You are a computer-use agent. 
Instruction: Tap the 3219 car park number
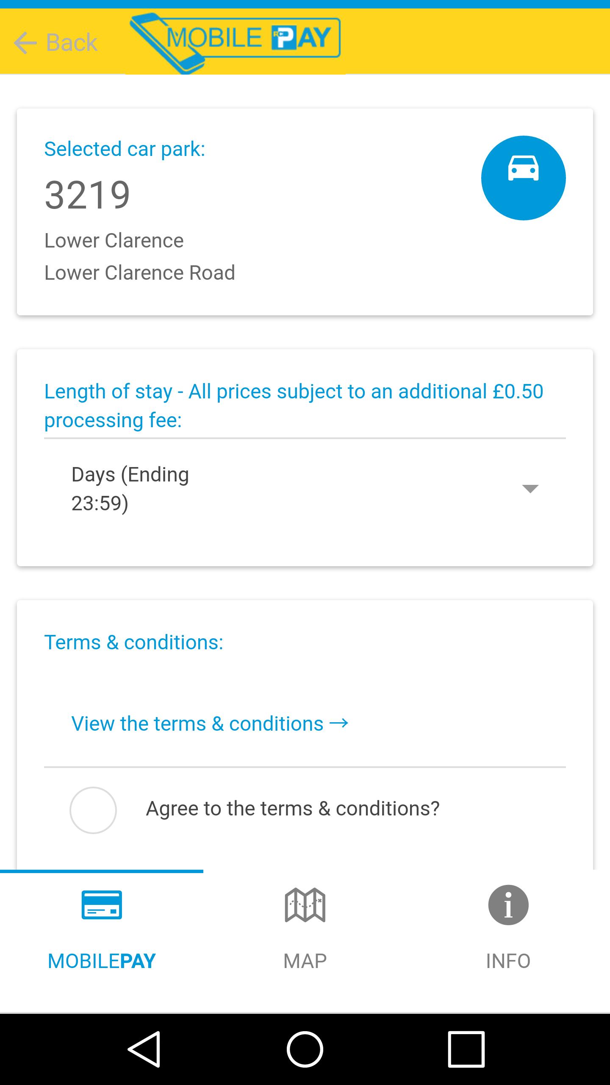(x=87, y=195)
